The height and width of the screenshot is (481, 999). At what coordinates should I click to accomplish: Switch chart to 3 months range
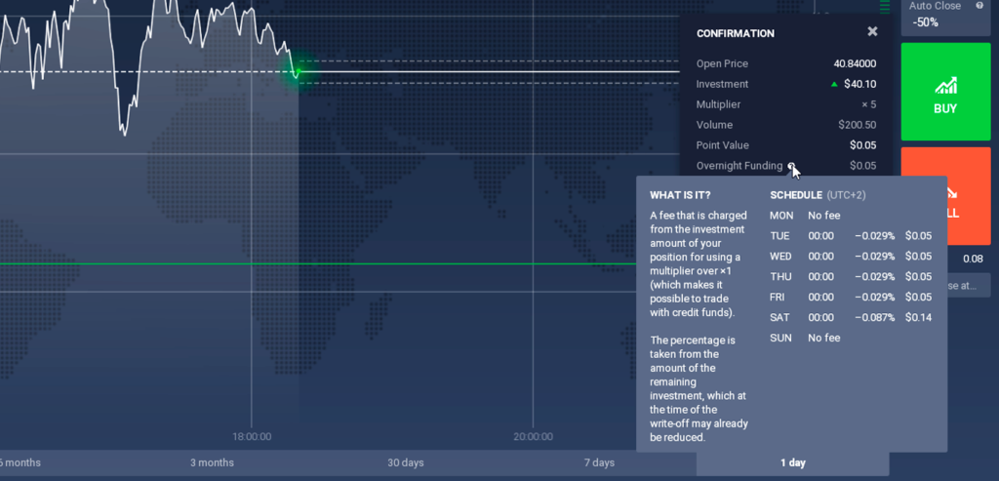tap(212, 462)
